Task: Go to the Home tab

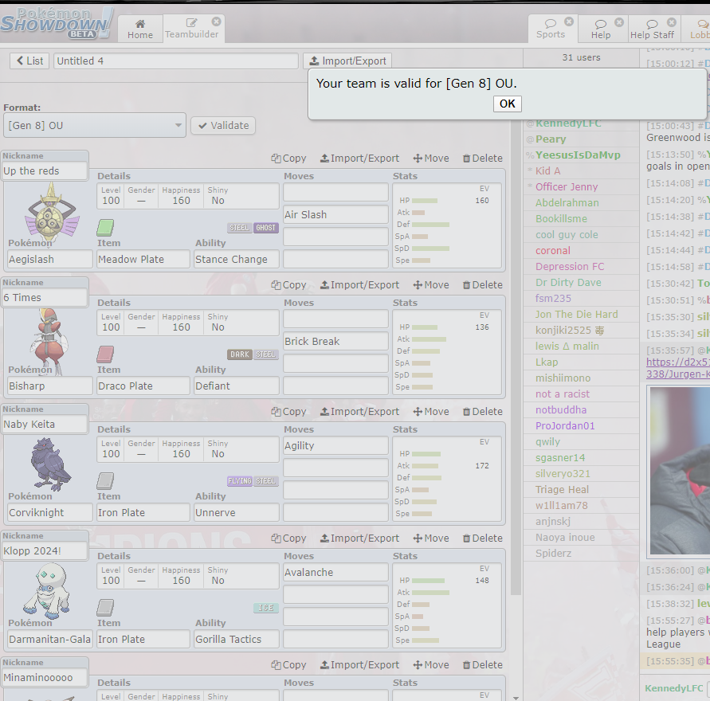Action: pyautogui.click(x=140, y=29)
